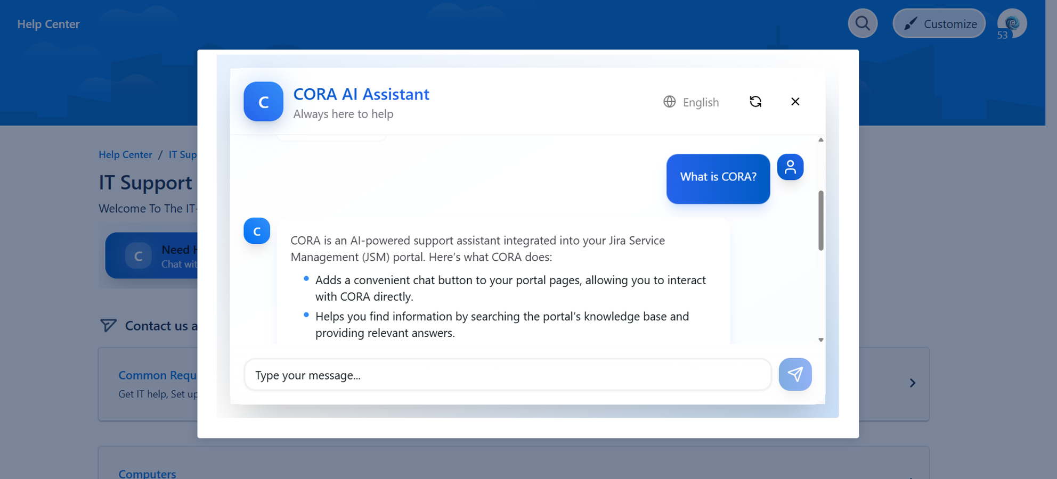This screenshot has height=479, width=1057.
Task: Open the Customize button
Action: tap(939, 23)
